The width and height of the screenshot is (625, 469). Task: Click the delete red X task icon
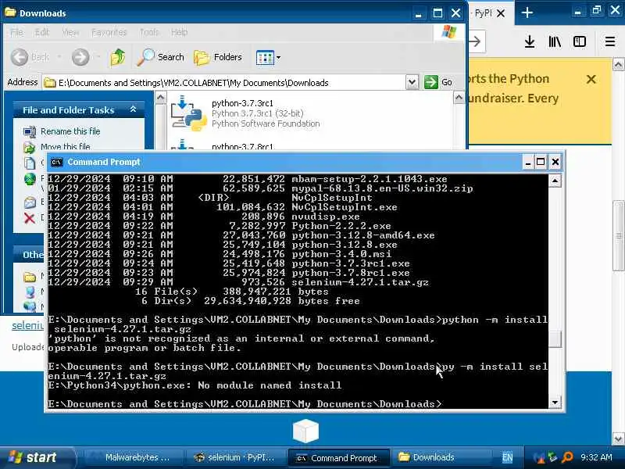point(29,218)
